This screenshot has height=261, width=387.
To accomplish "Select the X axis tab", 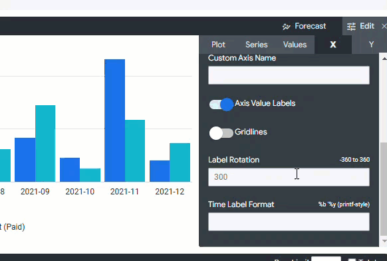I will point(333,45).
